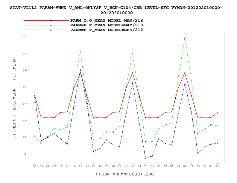The width and height of the screenshot is (237, 183).
Task: Click the vertical y-axis title F.F_MEAN | O.O_MEAN
Action: (14, 99)
